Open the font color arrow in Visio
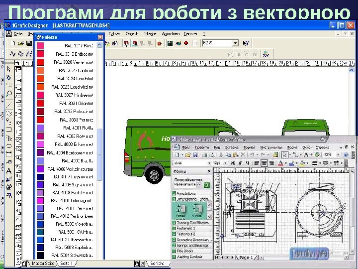This screenshot has width=358, height=269. click(285, 163)
